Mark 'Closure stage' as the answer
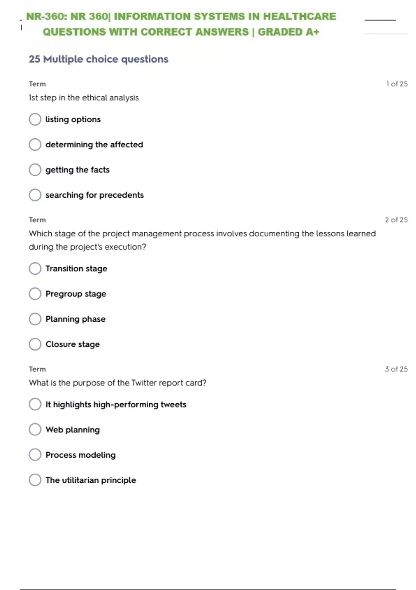 pos(35,344)
